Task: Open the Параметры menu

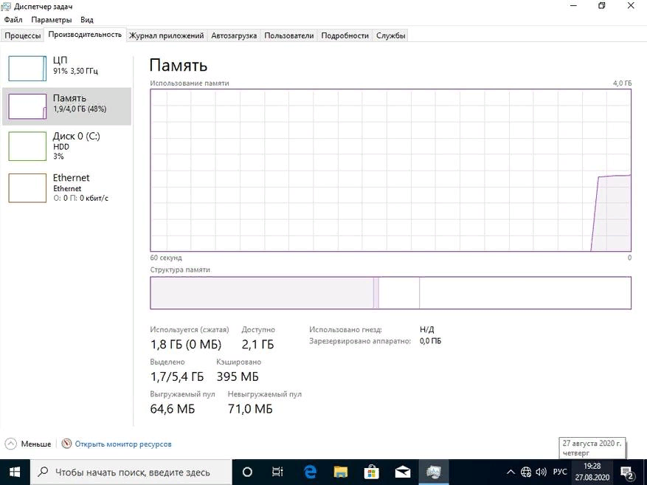Action: (x=51, y=19)
